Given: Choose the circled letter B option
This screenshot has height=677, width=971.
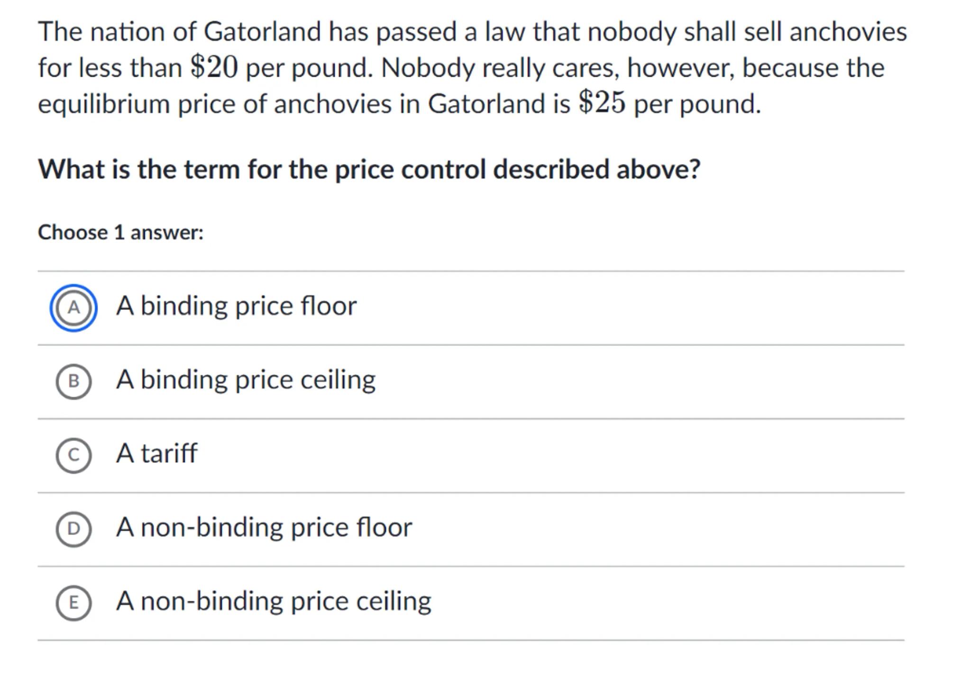Looking at the screenshot, I should click(73, 381).
